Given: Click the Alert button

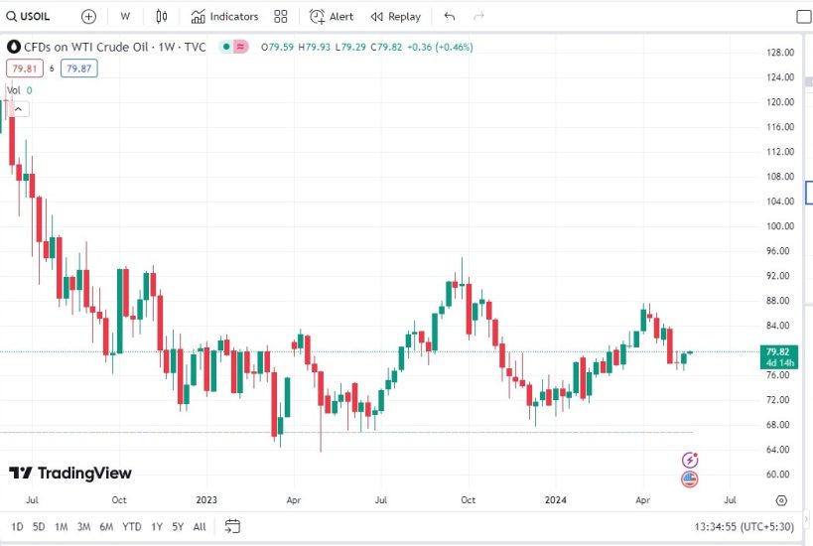Looking at the screenshot, I should [x=332, y=16].
